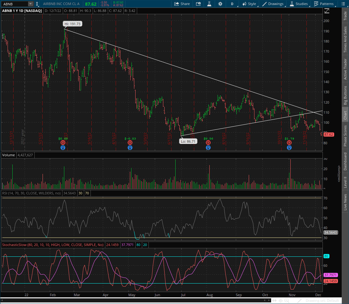Image resolution: width=349 pixels, height=304 pixels.
Task: Open chart settings gear icon
Action: (x=220, y=4)
